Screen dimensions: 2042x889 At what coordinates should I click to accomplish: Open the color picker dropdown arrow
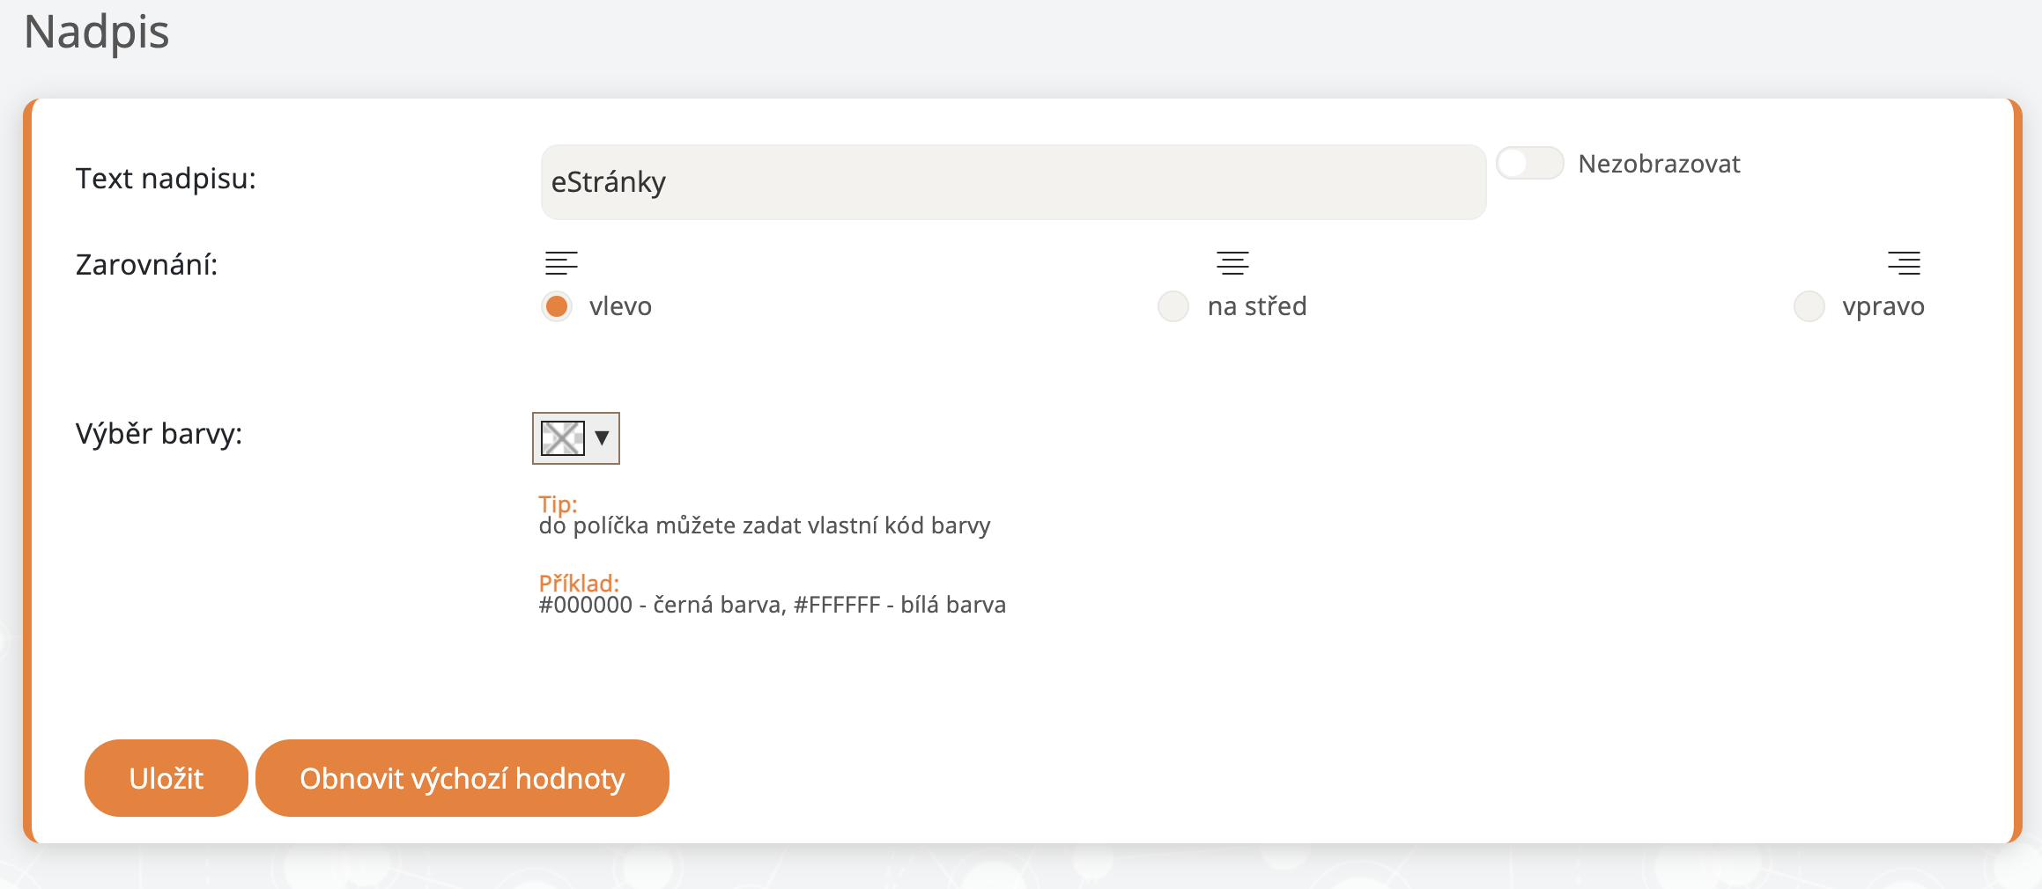pos(603,437)
